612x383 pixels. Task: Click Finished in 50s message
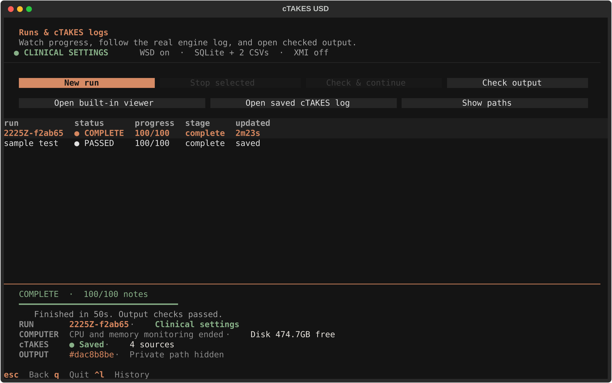click(128, 314)
